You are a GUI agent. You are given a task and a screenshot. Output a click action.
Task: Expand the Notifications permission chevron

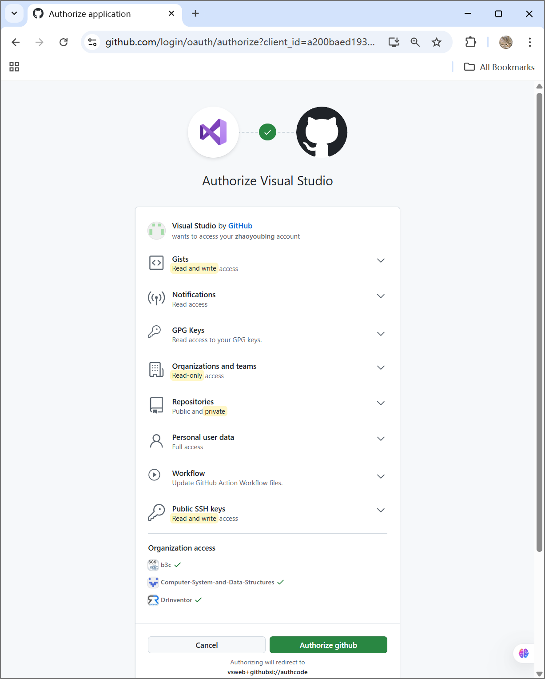(x=381, y=296)
